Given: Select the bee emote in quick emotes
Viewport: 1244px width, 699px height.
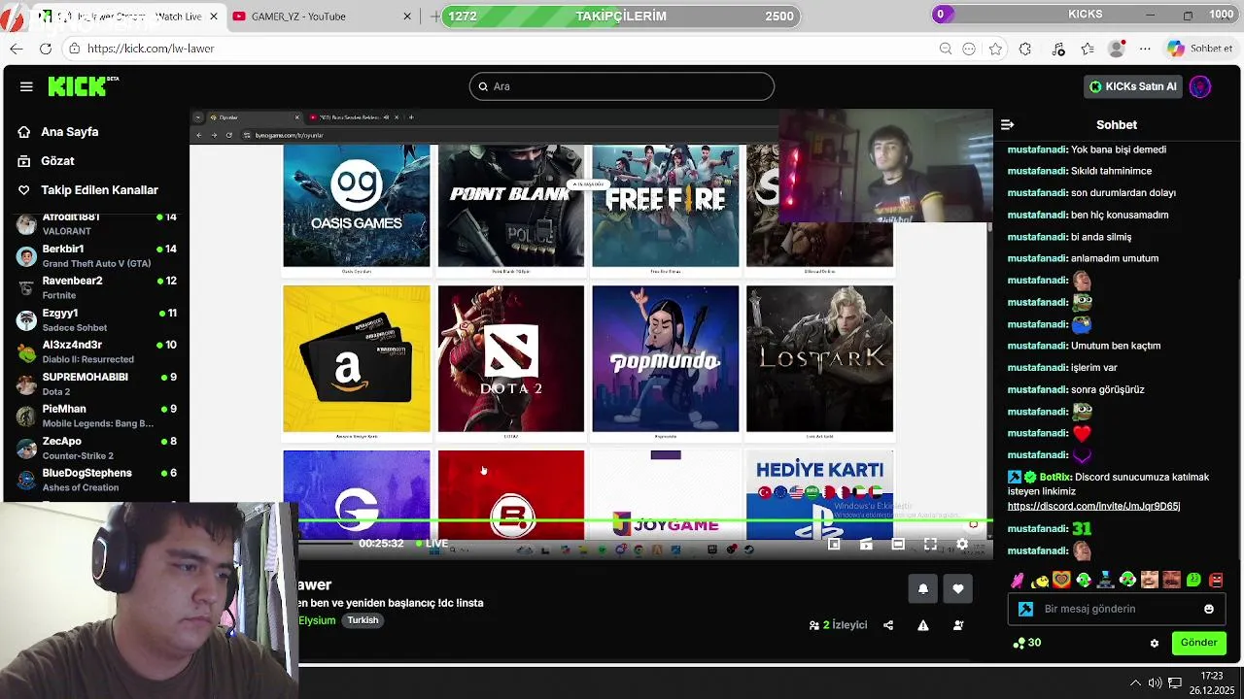Looking at the screenshot, I should [x=1039, y=581].
